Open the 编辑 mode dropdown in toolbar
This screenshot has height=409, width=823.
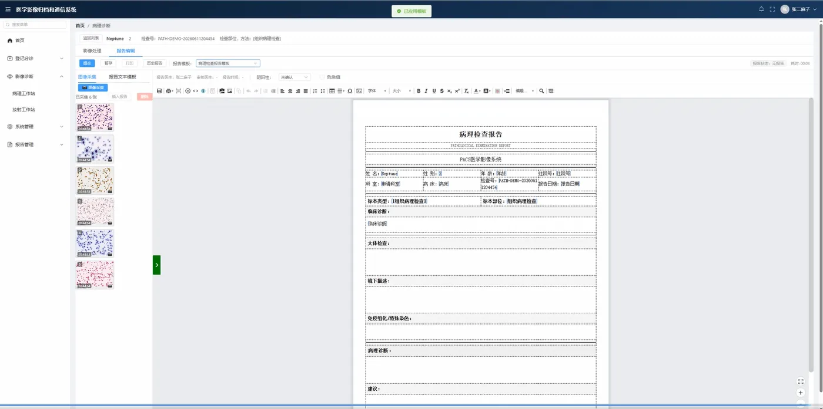pos(524,91)
